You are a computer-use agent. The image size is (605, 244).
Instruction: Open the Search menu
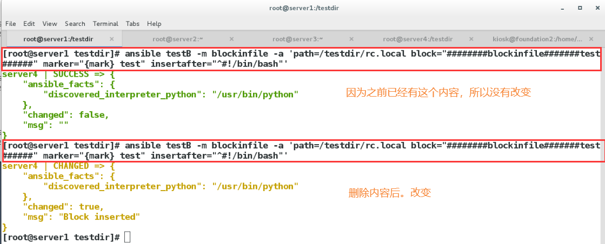(75, 24)
